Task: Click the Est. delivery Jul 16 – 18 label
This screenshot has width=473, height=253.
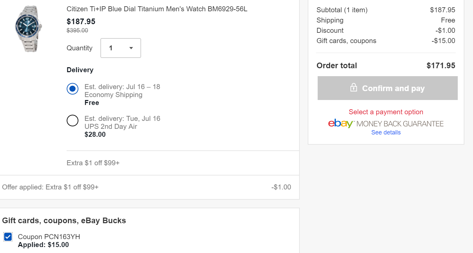Action: point(122,87)
